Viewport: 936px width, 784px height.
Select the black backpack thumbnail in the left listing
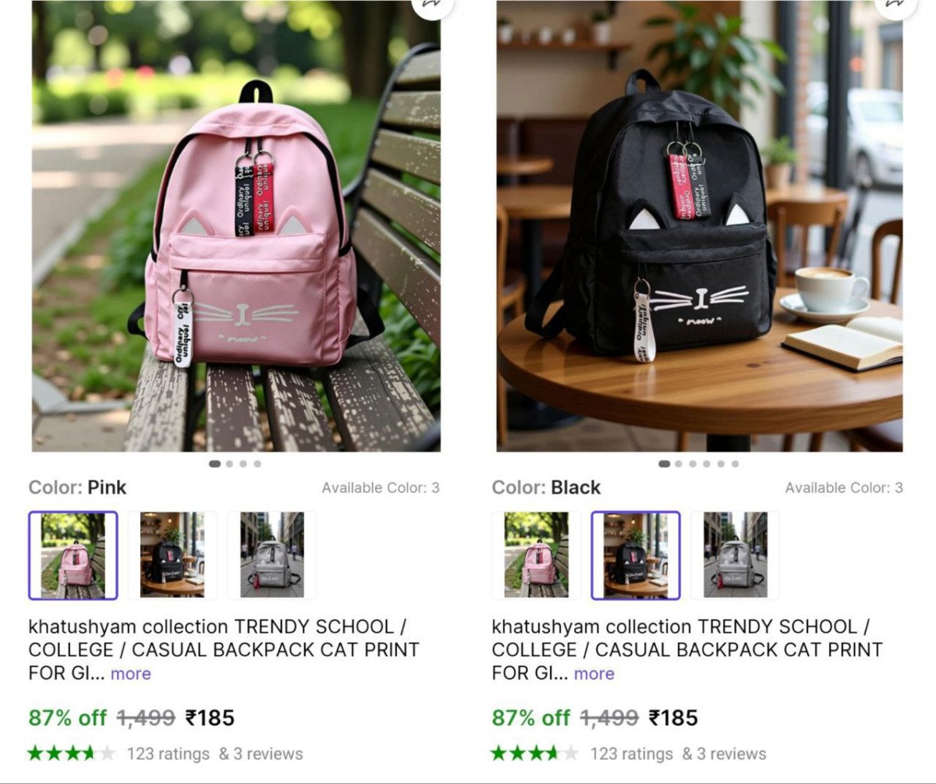pyautogui.click(x=172, y=555)
